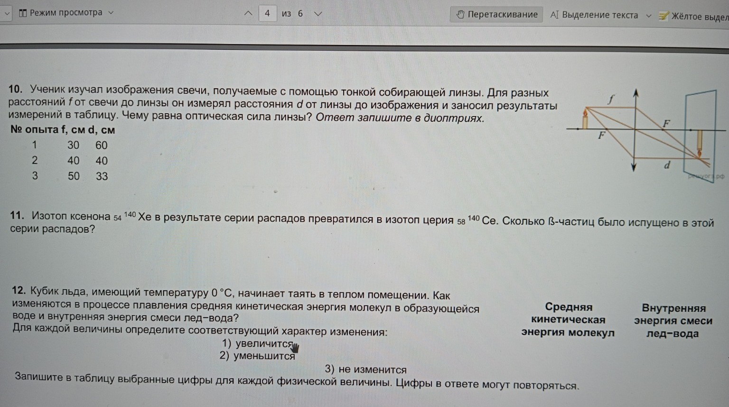Select the hand icon on Перетаскивание tool
The height and width of the screenshot is (407, 729).
coord(460,15)
